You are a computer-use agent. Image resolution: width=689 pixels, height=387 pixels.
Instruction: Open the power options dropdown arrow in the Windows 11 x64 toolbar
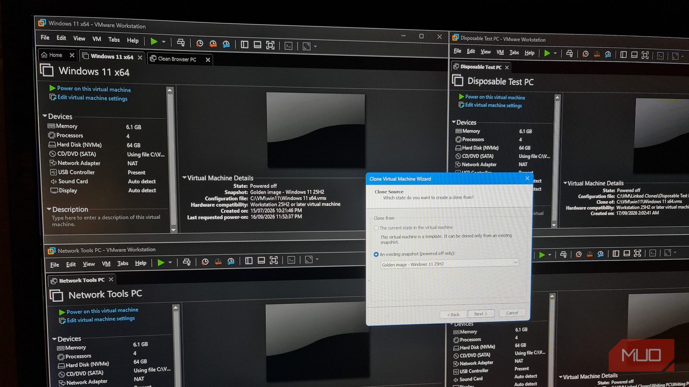pos(164,42)
